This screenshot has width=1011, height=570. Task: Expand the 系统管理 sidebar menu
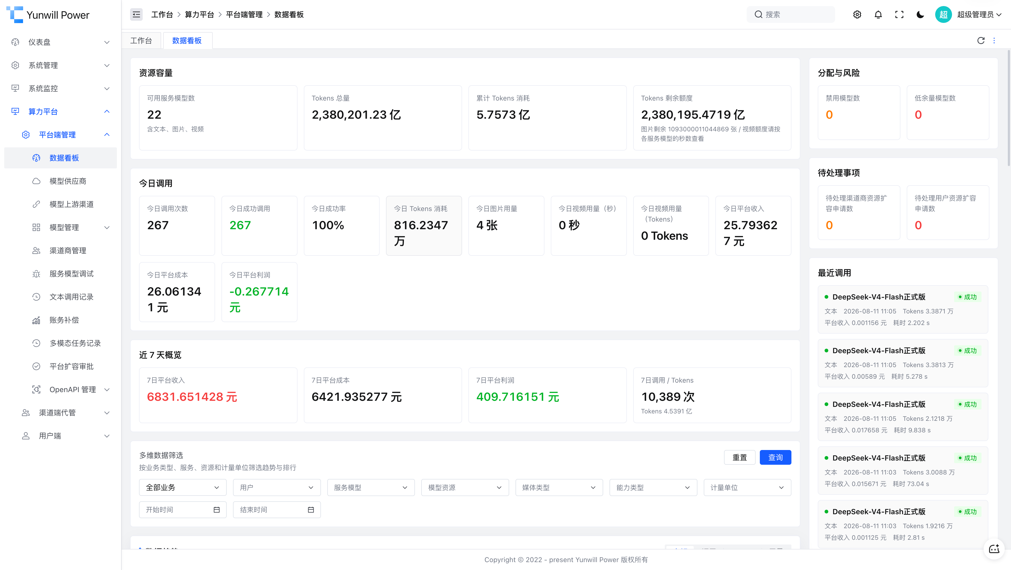(x=61, y=65)
